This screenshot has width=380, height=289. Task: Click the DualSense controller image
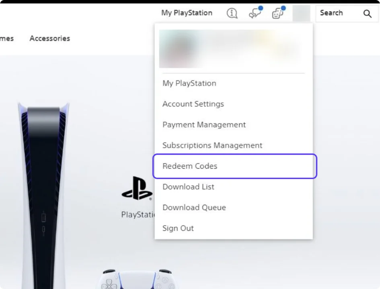pos(137,279)
